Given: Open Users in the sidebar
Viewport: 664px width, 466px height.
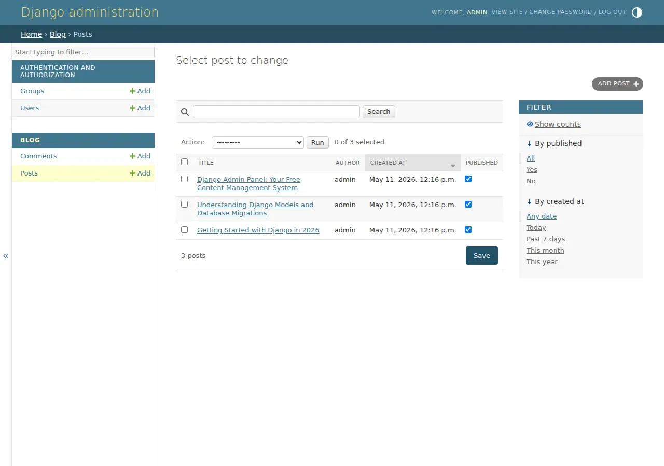Looking at the screenshot, I should [x=30, y=108].
